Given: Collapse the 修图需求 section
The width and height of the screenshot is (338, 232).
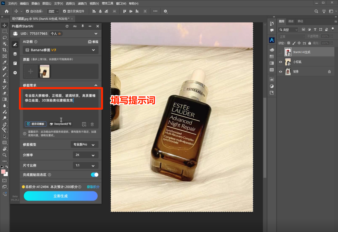Looking at the screenshot, I should coord(96,85).
